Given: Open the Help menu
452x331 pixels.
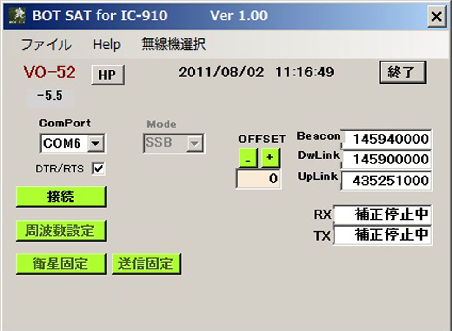Looking at the screenshot, I should click(x=106, y=45).
